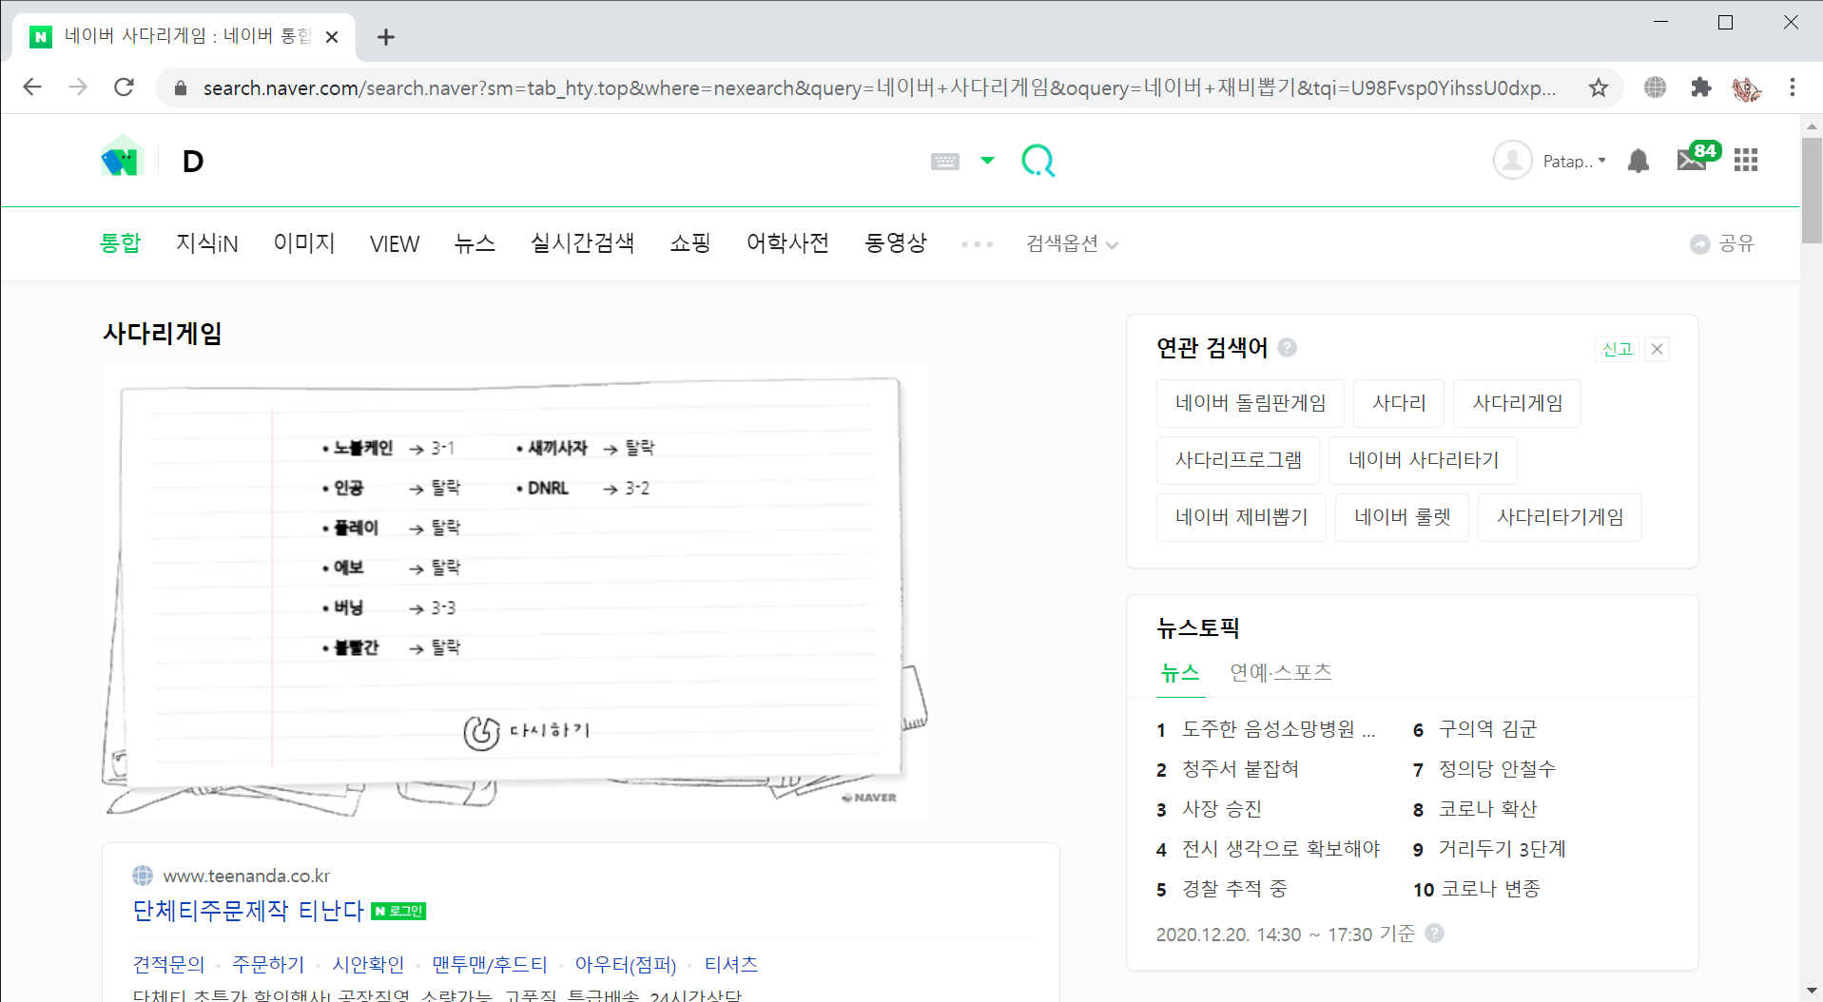Screen dimensions: 1823x1002
Task: Open the related search help icon
Action: [x=1288, y=348]
